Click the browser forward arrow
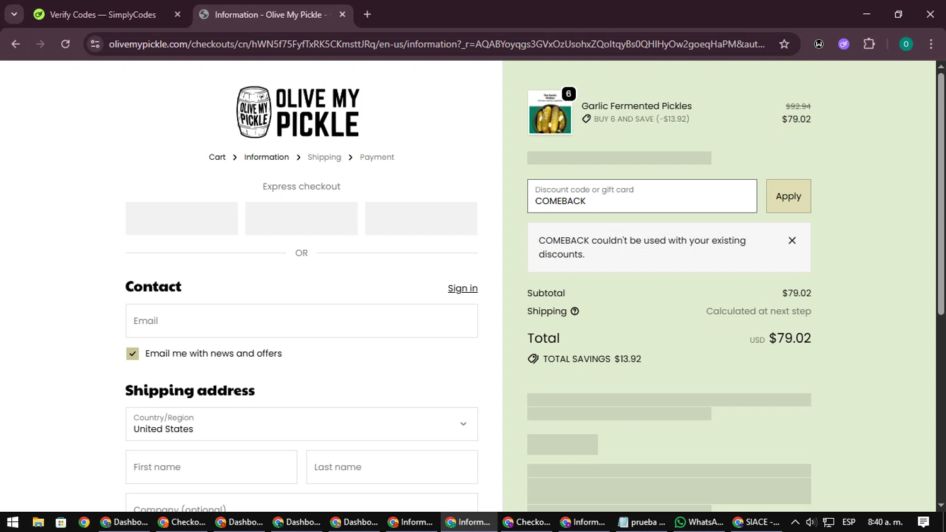This screenshot has width=946, height=532. (40, 44)
